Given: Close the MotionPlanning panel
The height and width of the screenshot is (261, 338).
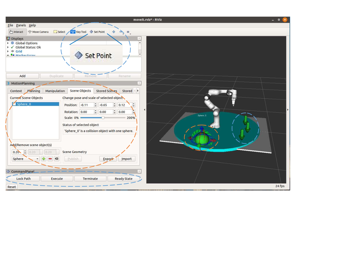Looking at the screenshot, I should coord(139,83).
